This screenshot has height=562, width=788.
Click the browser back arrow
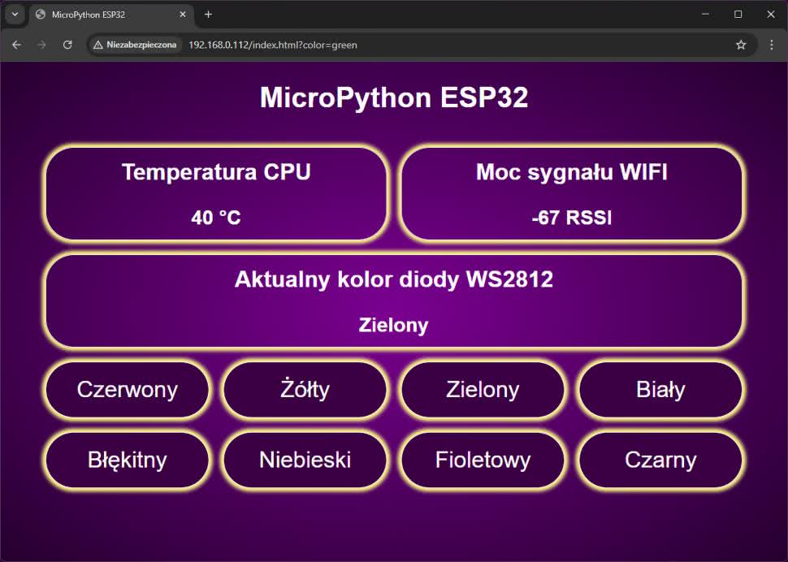(16, 45)
